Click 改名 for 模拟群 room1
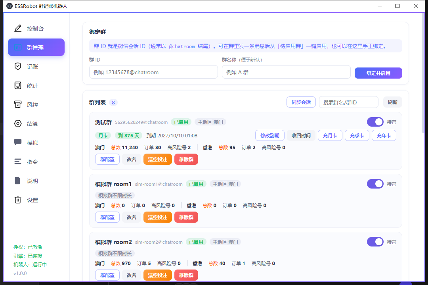 (x=131, y=217)
